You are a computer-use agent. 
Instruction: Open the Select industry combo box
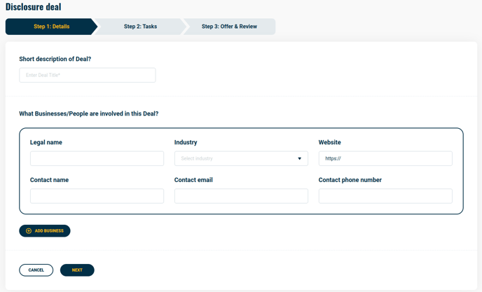[241, 158]
